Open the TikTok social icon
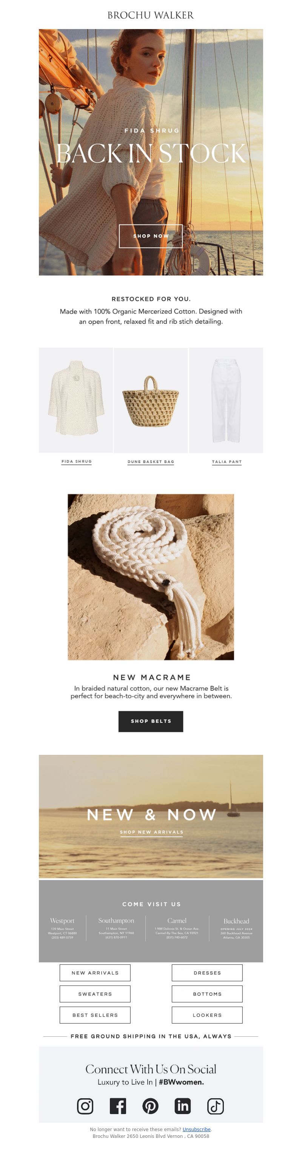The image size is (302, 1159). [x=215, y=1106]
